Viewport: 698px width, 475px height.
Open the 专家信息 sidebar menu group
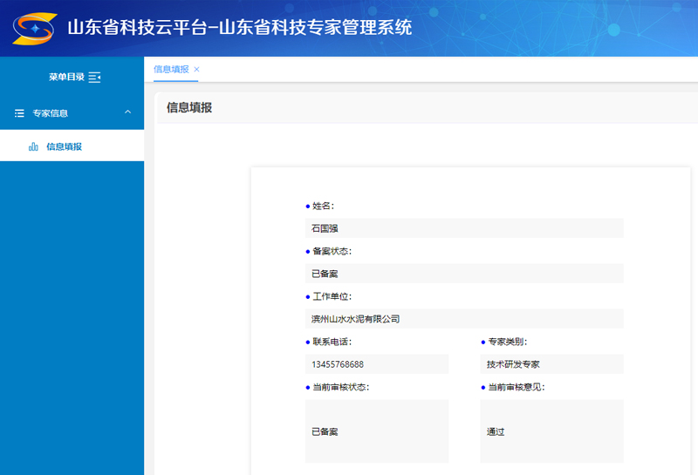click(51, 113)
